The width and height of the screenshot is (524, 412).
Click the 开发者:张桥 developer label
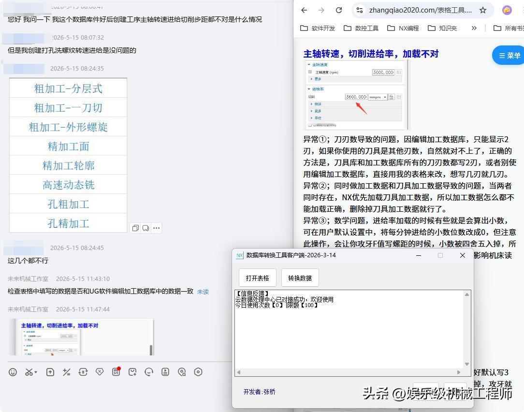click(259, 392)
